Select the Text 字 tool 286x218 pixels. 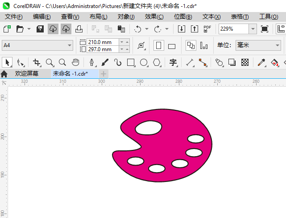[x=173, y=62]
